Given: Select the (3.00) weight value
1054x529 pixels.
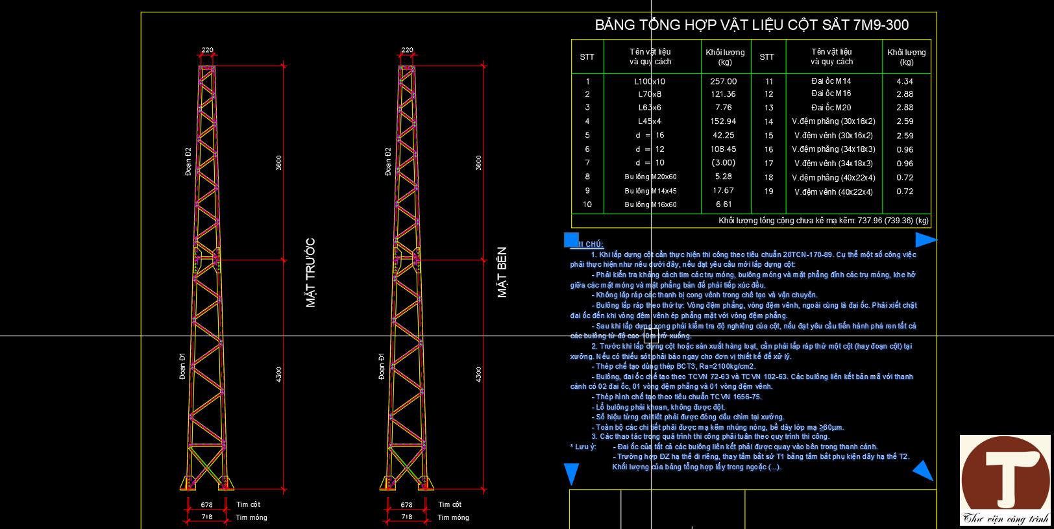Looking at the screenshot, I should [724, 163].
